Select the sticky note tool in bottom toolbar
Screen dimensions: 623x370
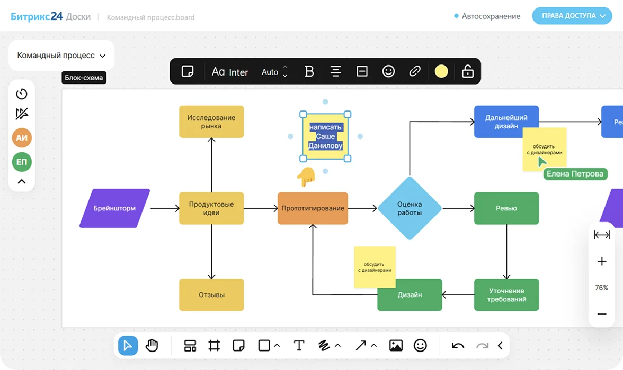pyautogui.click(x=238, y=346)
